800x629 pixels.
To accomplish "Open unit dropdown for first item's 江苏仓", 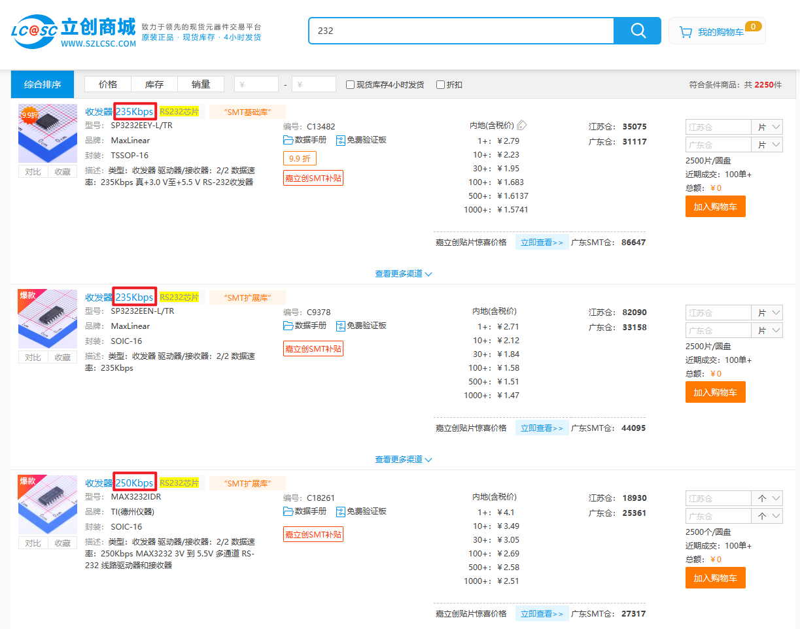I will coord(767,127).
